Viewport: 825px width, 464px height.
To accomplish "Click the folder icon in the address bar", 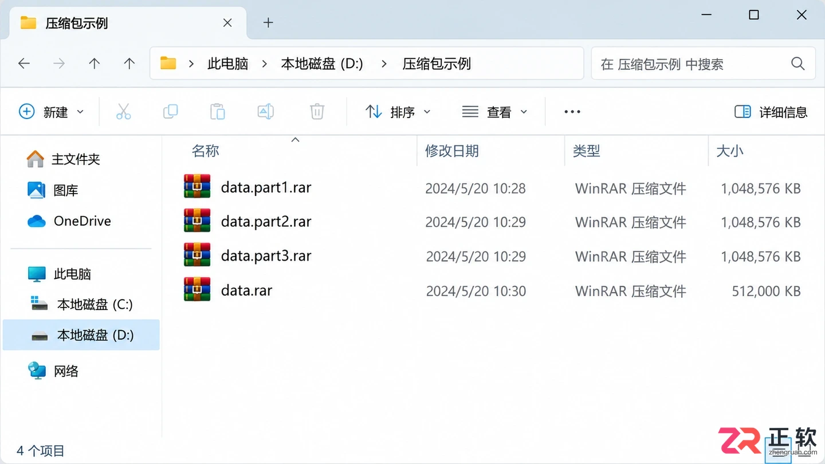I will click(168, 63).
